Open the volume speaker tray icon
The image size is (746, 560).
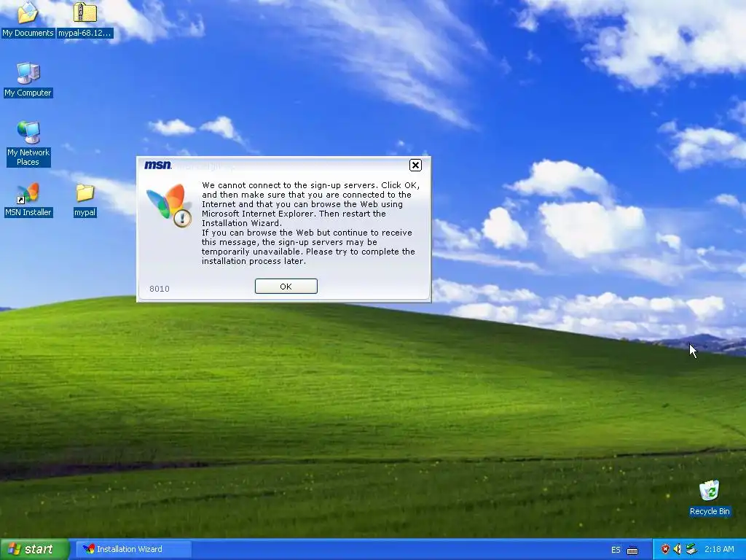point(678,550)
